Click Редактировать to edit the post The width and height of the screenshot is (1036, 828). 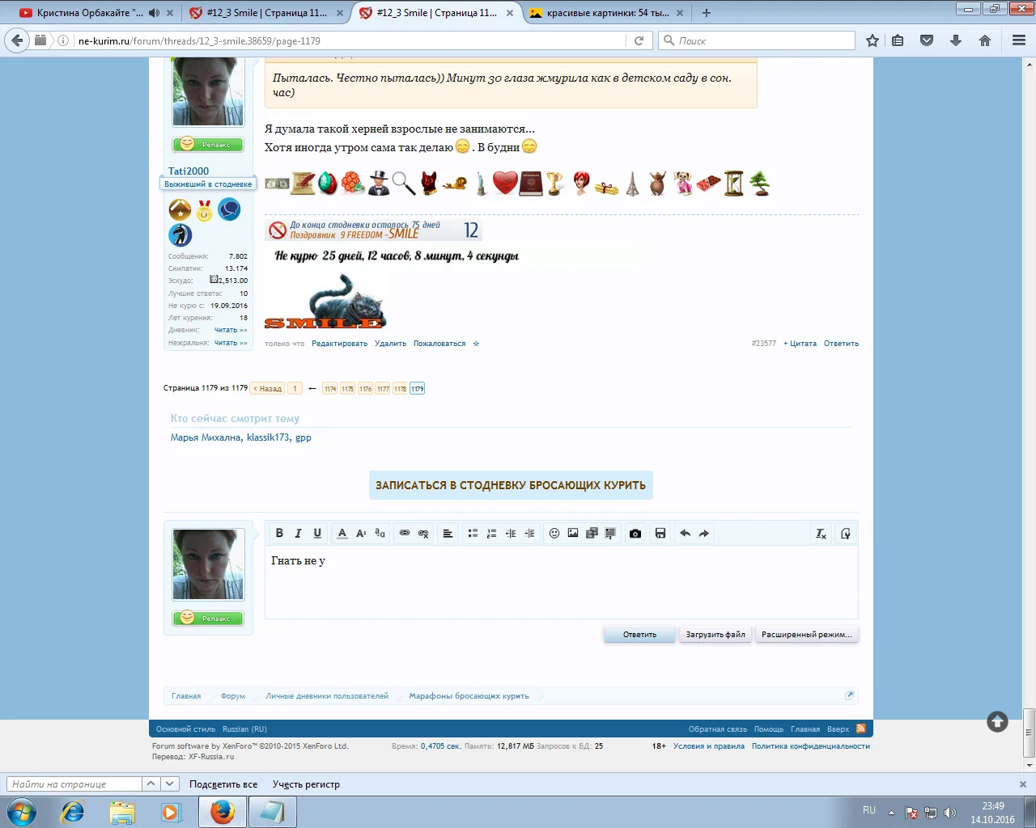339,344
